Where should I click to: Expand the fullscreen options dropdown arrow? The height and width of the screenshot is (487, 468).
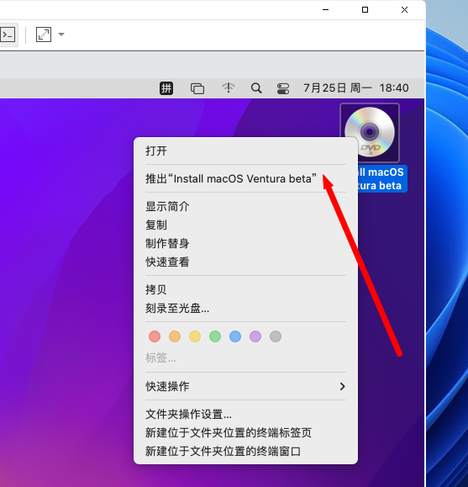tap(61, 34)
